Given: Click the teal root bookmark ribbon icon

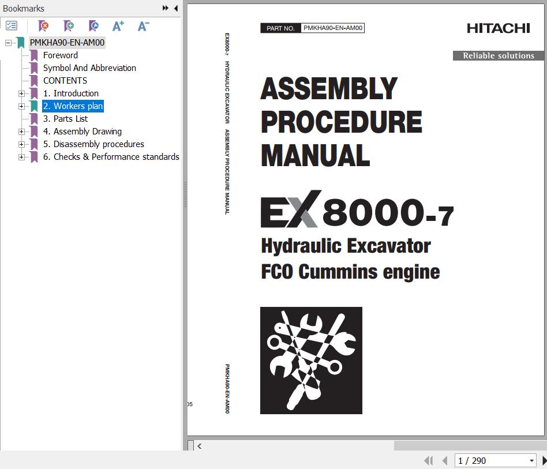Looking at the screenshot, I should pos(21,43).
